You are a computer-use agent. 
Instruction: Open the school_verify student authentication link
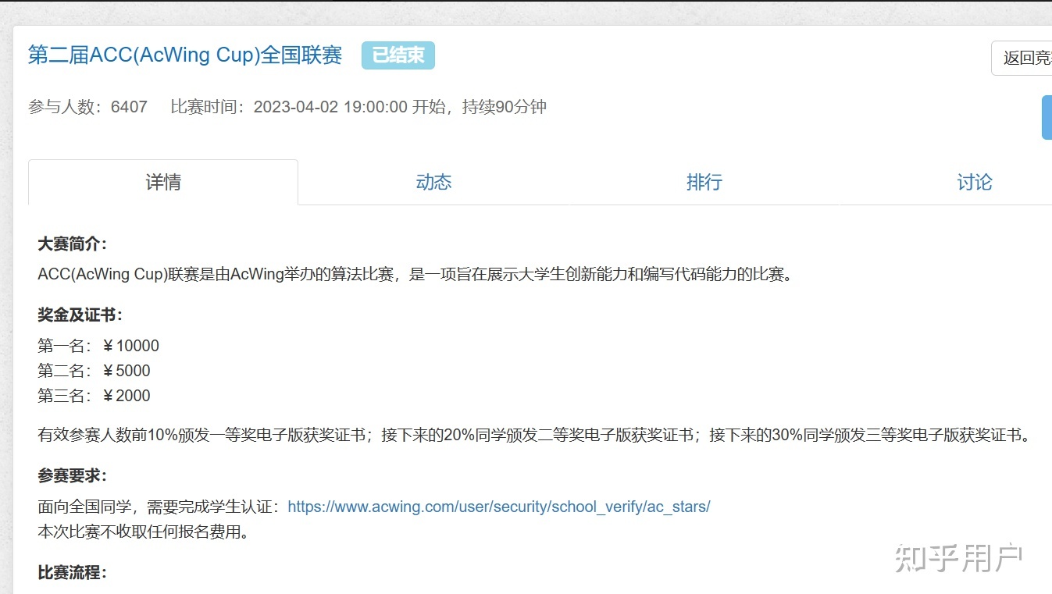click(499, 507)
